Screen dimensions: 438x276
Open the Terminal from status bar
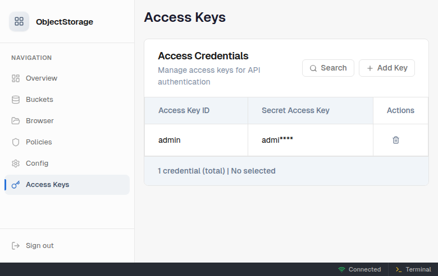pyautogui.click(x=413, y=269)
